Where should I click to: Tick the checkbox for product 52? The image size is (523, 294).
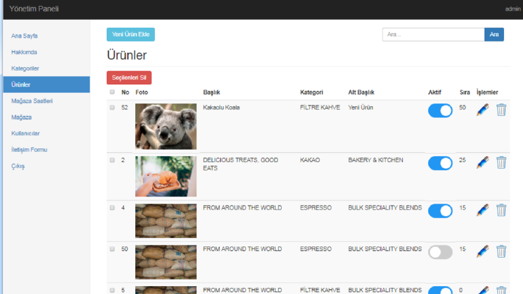tap(112, 107)
